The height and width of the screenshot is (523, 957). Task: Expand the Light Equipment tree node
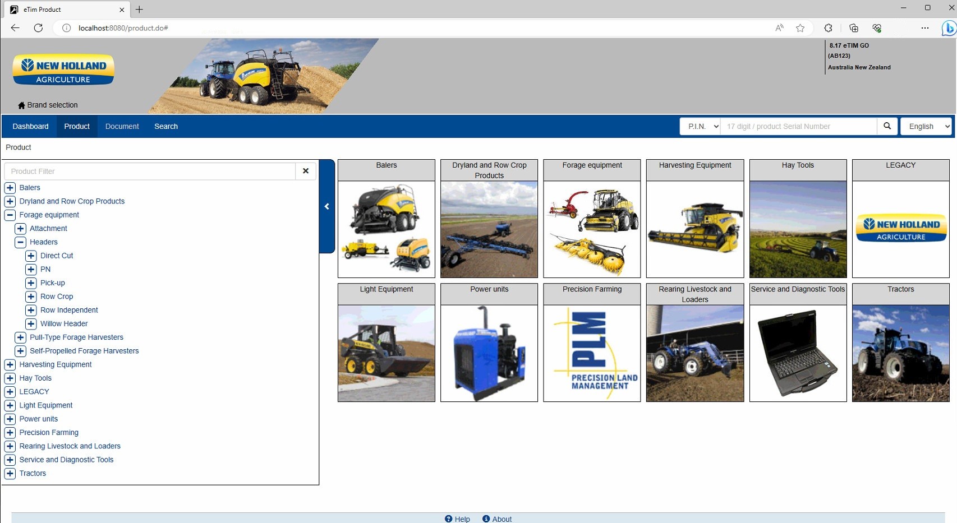click(10, 405)
